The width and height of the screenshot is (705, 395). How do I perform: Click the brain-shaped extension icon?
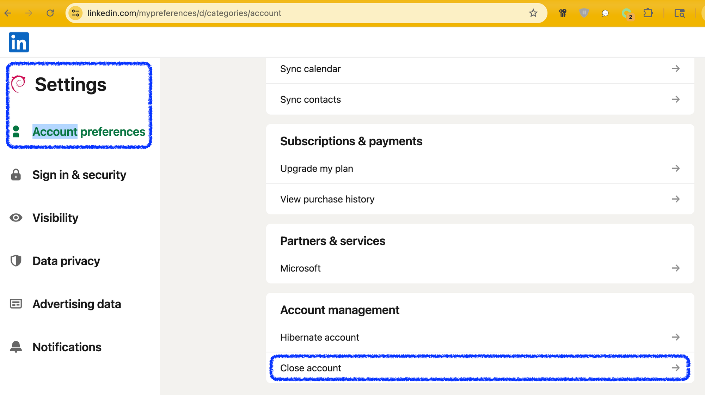pyautogui.click(x=563, y=13)
